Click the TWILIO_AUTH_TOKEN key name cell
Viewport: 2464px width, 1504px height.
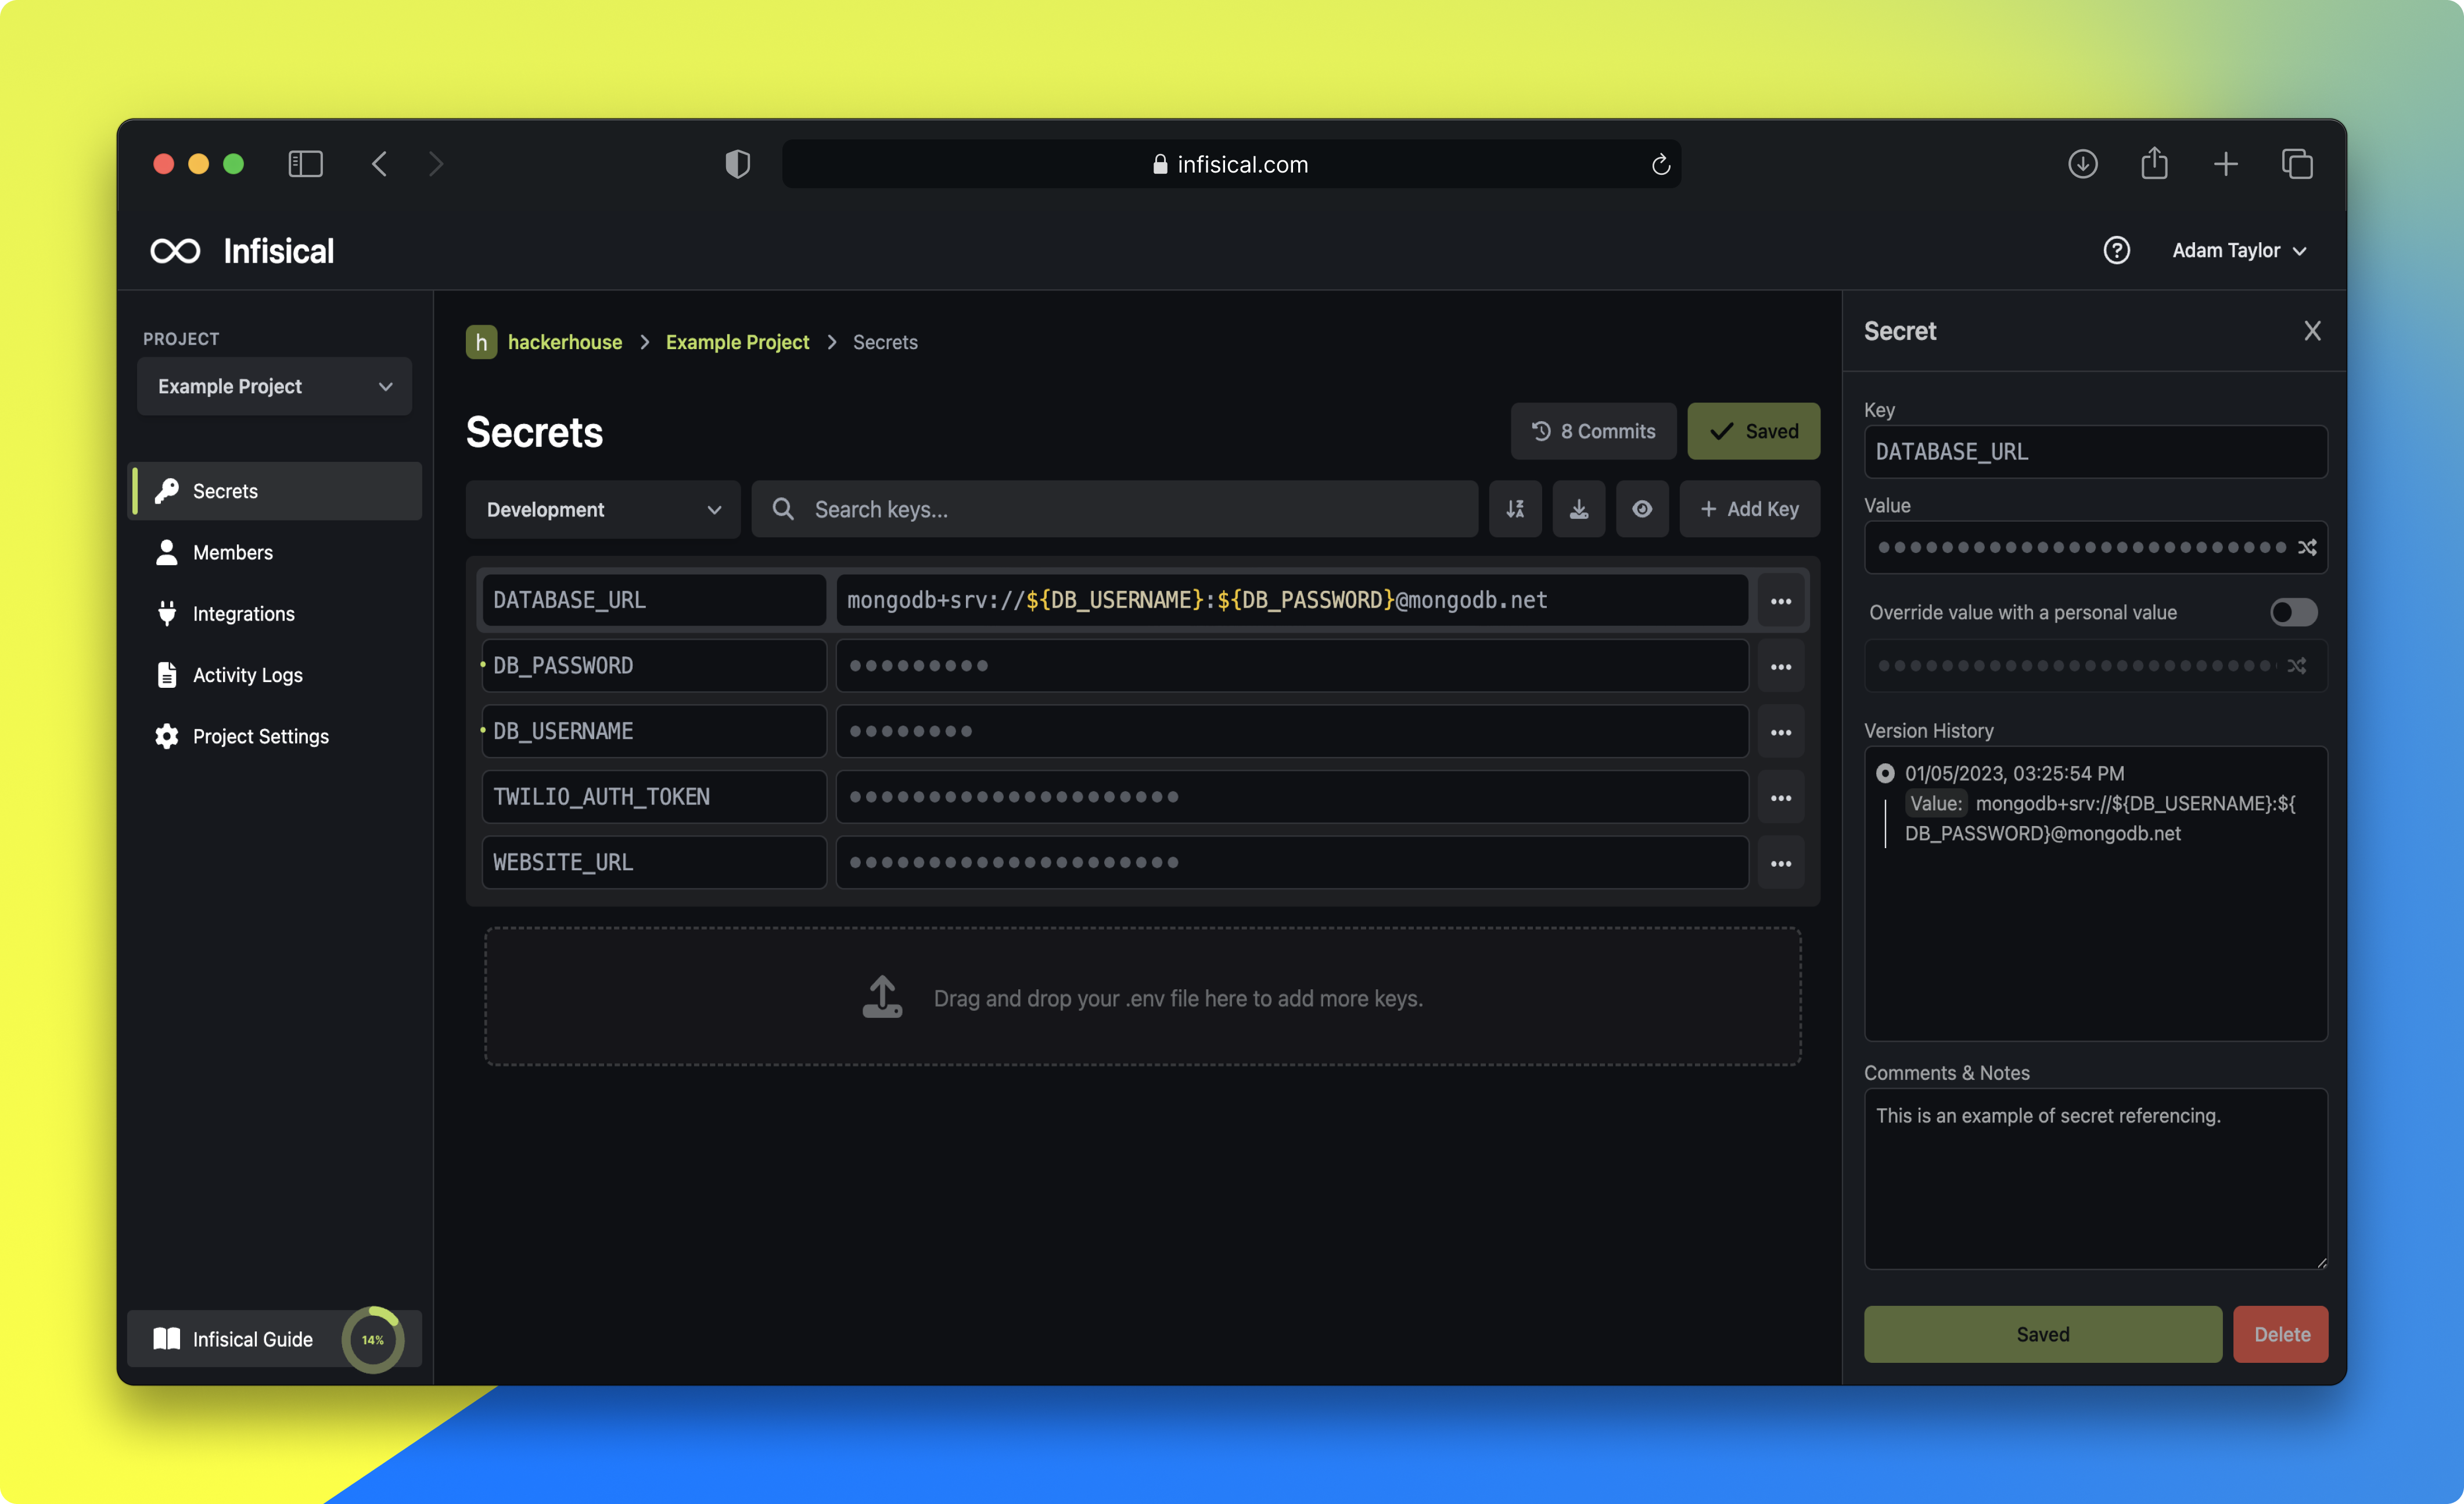pyautogui.click(x=654, y=797)
